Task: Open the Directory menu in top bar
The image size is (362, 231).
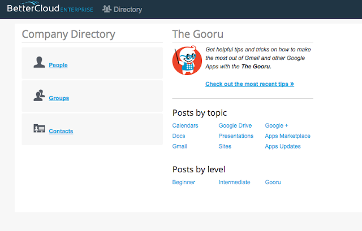Action: 122,9
